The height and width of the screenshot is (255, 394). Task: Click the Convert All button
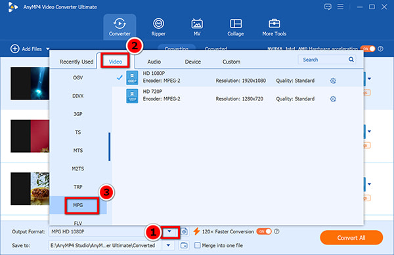pos(351,238)
